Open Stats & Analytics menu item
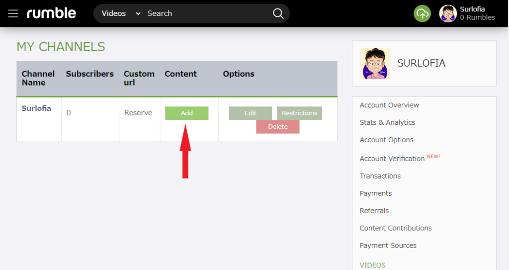 [387, 122]
